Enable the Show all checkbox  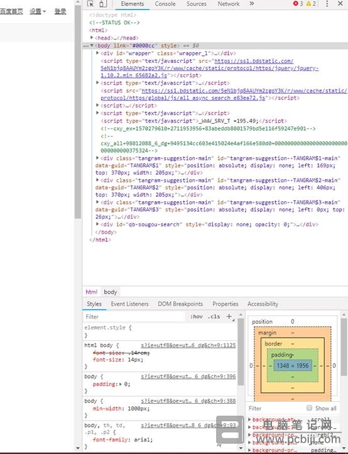pyautogui.click(x=309, y=408)
